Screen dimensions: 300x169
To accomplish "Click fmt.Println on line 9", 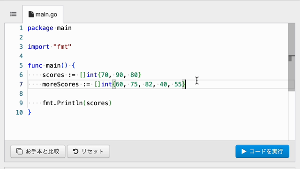I will pyautogui.click(x=62, y=103).
